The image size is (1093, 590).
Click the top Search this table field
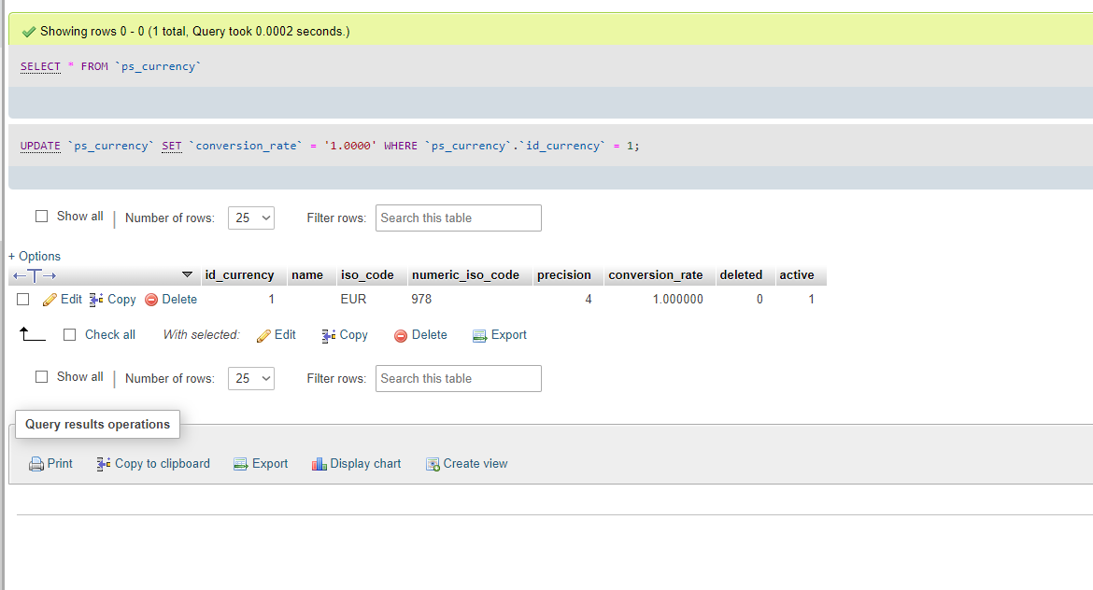(459, 218)
